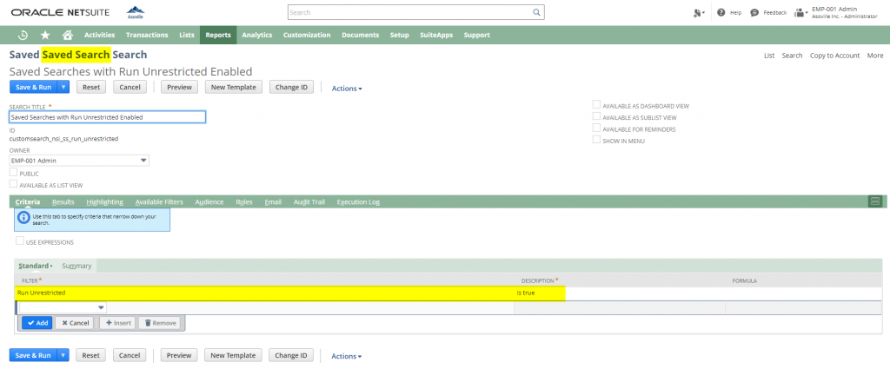890x369 pixels.
Task: Switch to the Results tab
Action: pyautogui.click(x=63, y=201)
